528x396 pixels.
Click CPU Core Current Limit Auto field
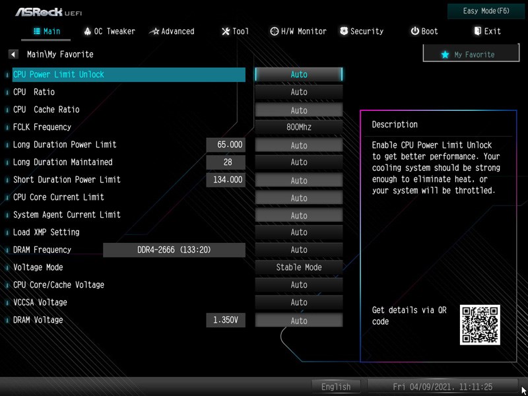click(299, 197)
